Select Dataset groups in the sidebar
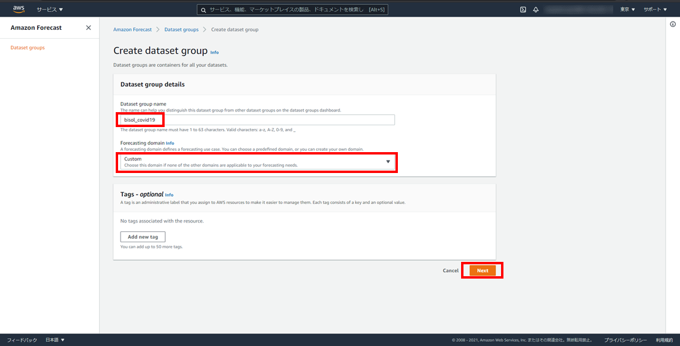This screenshot has width=680, height=346. click(27, 48)
